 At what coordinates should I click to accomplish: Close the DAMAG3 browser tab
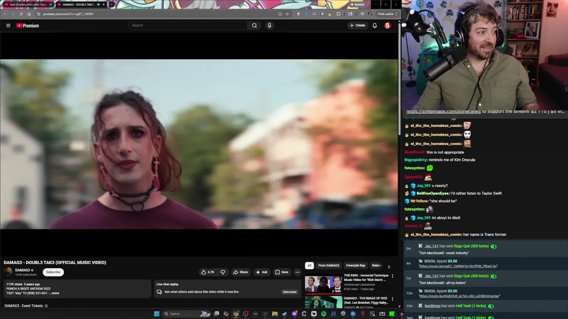click(x=104, y=4)
